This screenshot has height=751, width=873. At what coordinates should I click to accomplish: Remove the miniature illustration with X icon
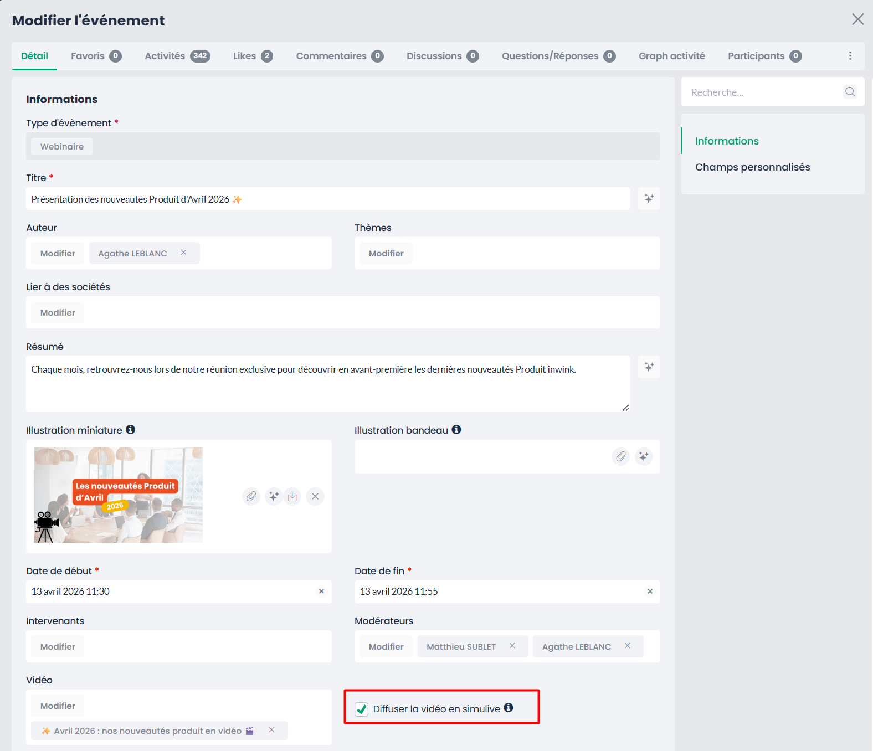click(x=315, y=496)
